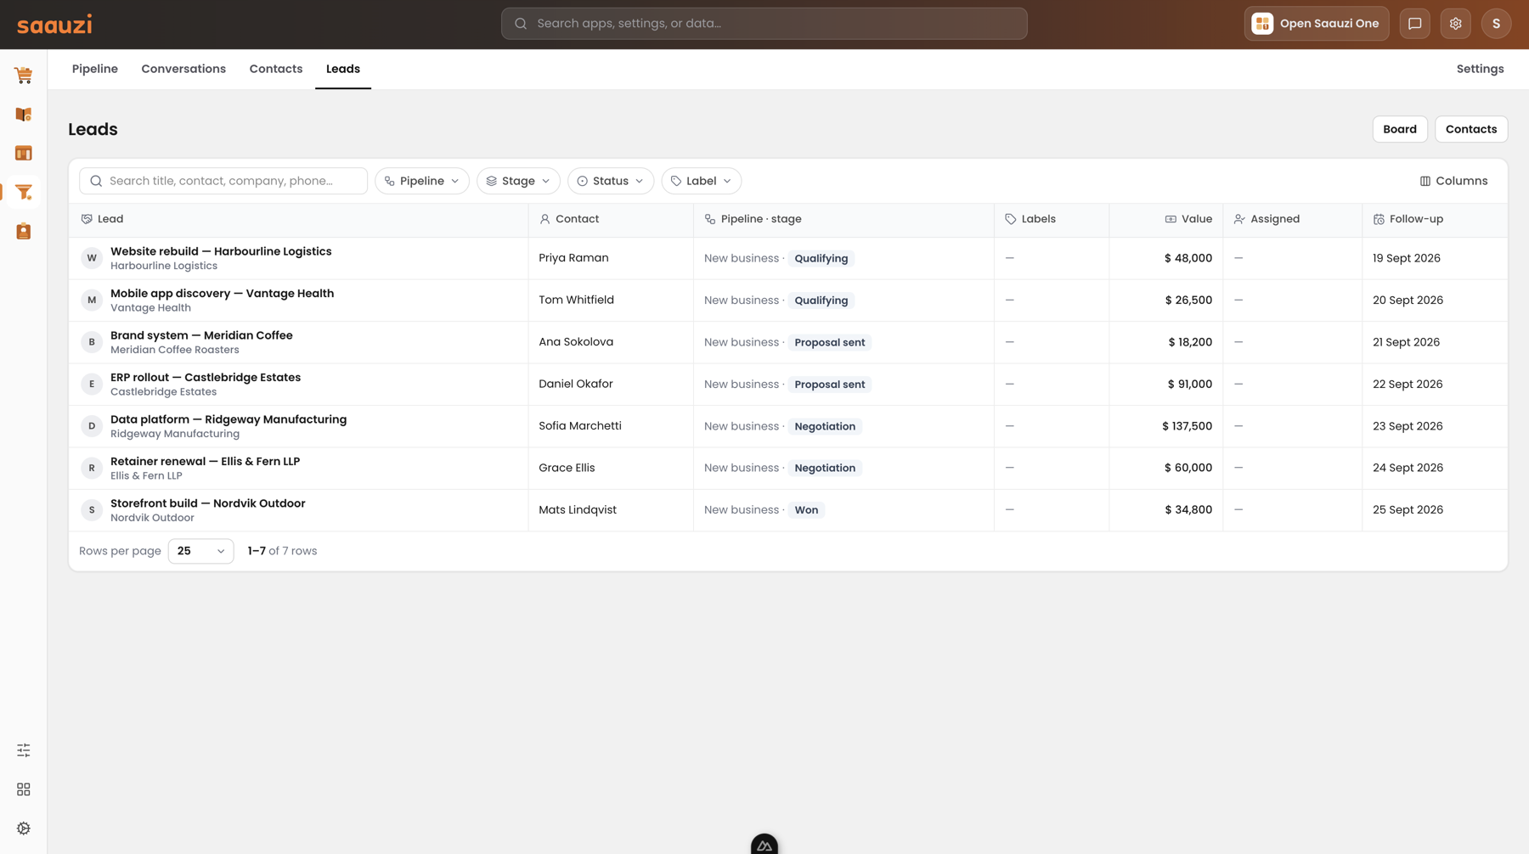Viewport: 1529px width, 854px height.
Task: Expand the Status filter dropdown
Action: [x=611, y=181]
